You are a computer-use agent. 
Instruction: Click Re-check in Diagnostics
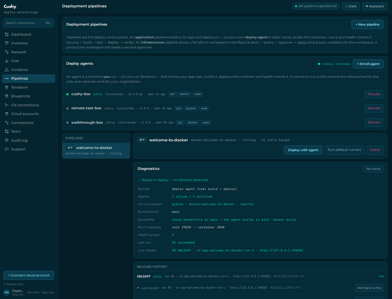point(373,169)
